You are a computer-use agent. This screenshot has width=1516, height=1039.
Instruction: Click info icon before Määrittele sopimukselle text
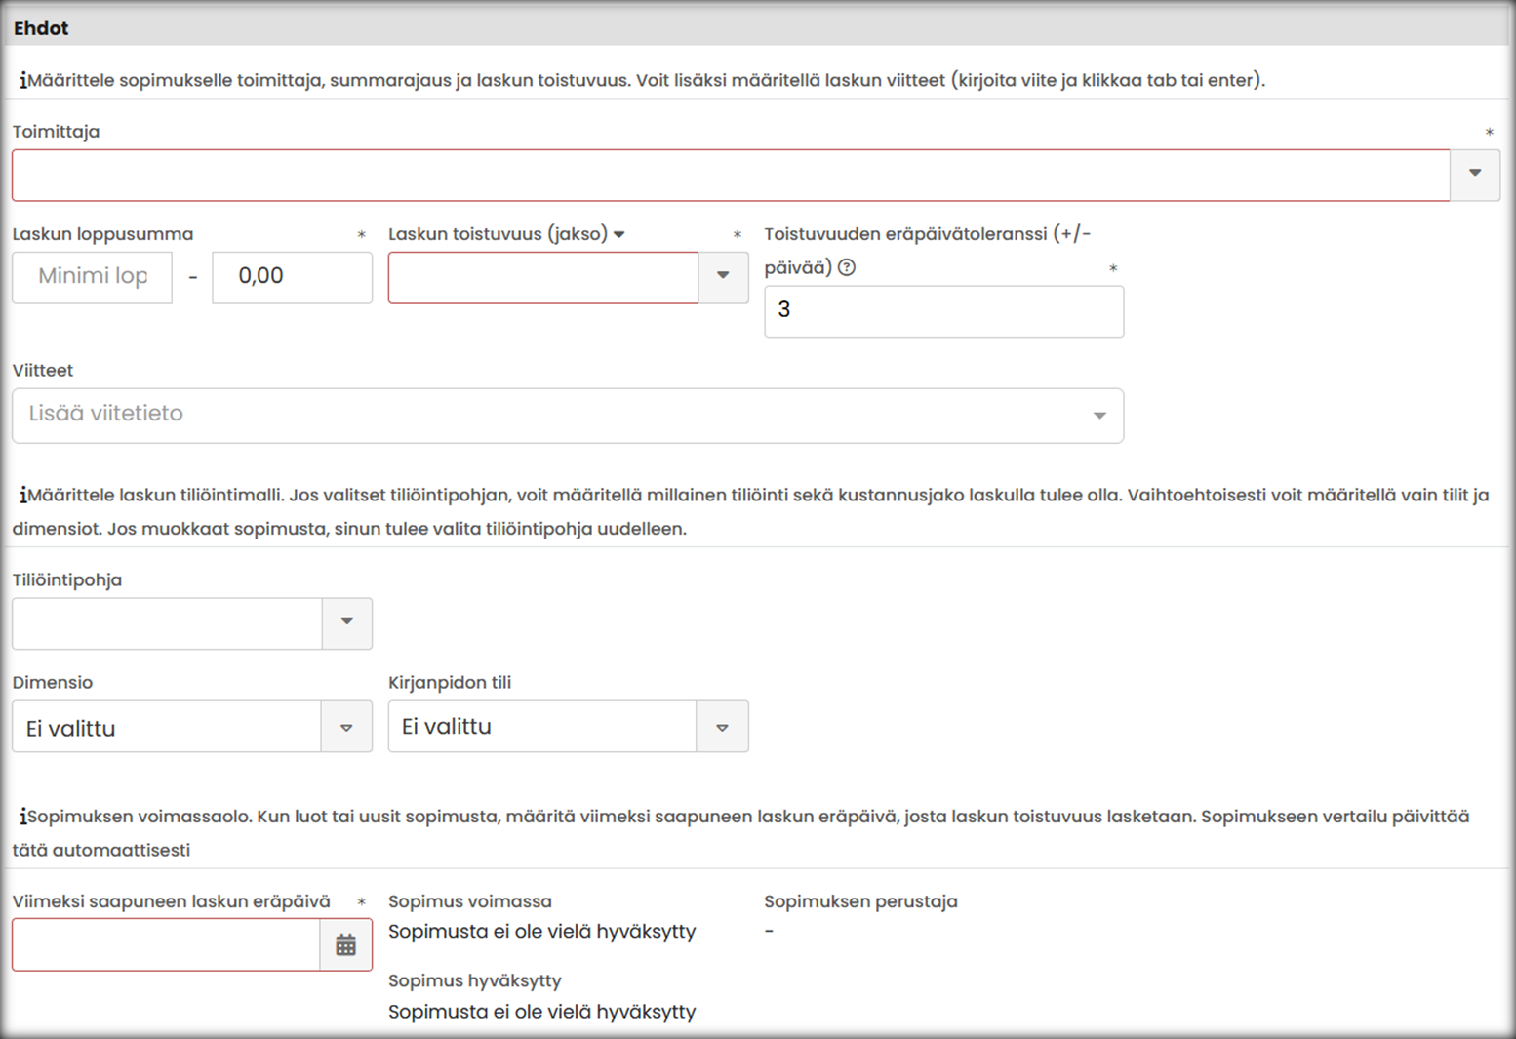(22, 81)
